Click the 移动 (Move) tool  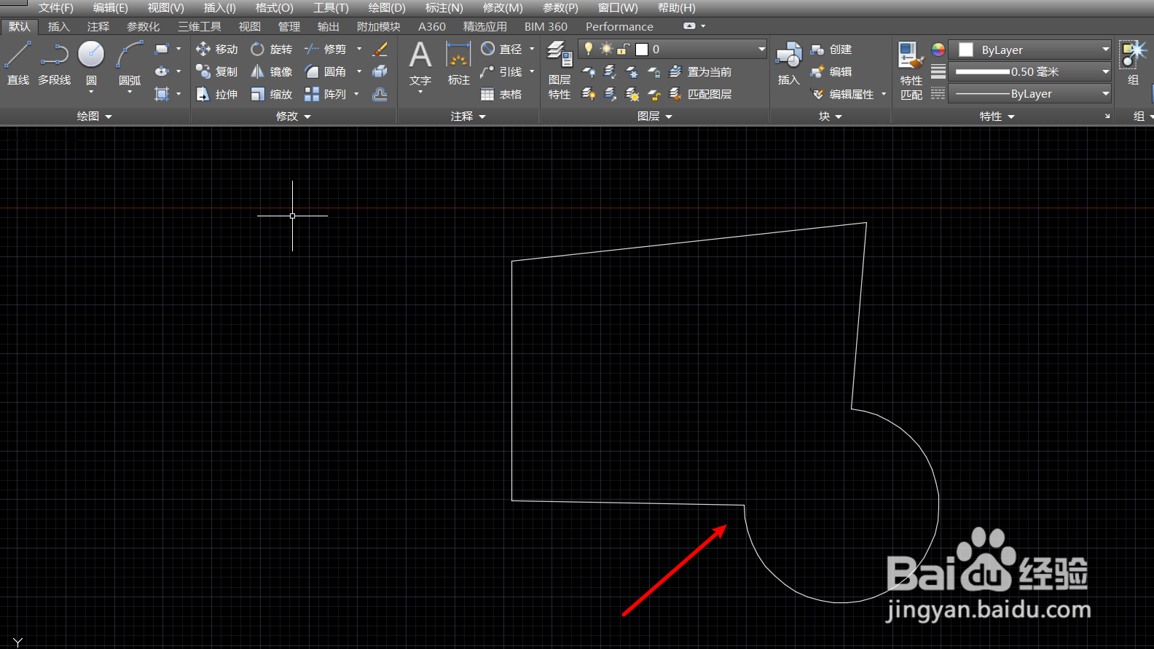pos(217,49)
